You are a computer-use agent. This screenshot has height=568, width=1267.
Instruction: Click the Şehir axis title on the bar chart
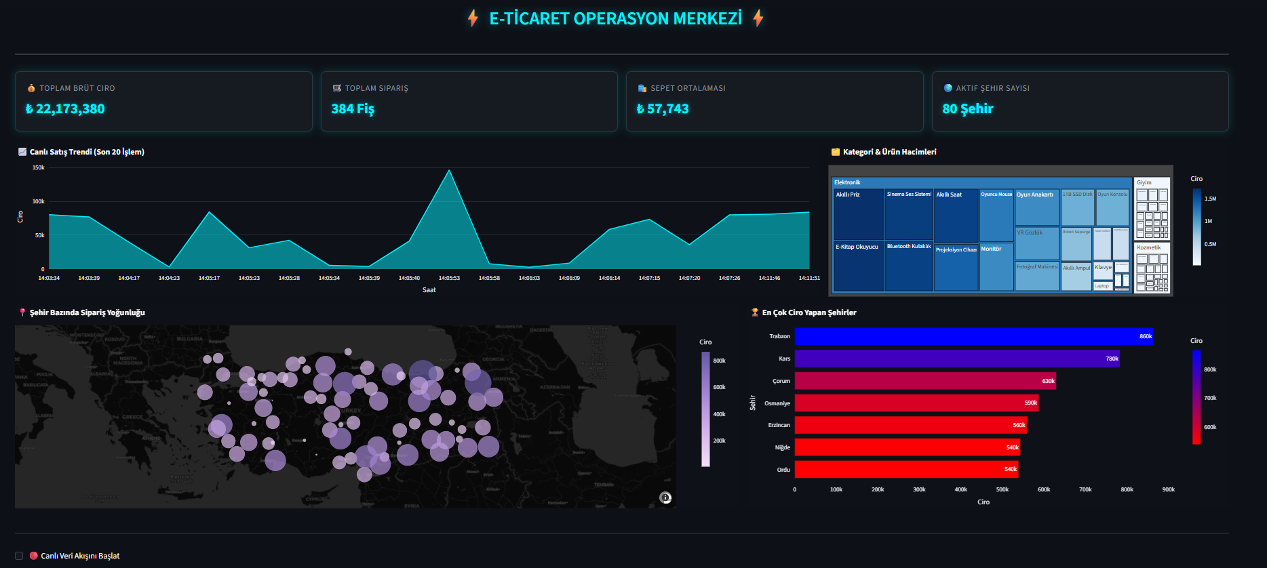[x=752, y=403]
